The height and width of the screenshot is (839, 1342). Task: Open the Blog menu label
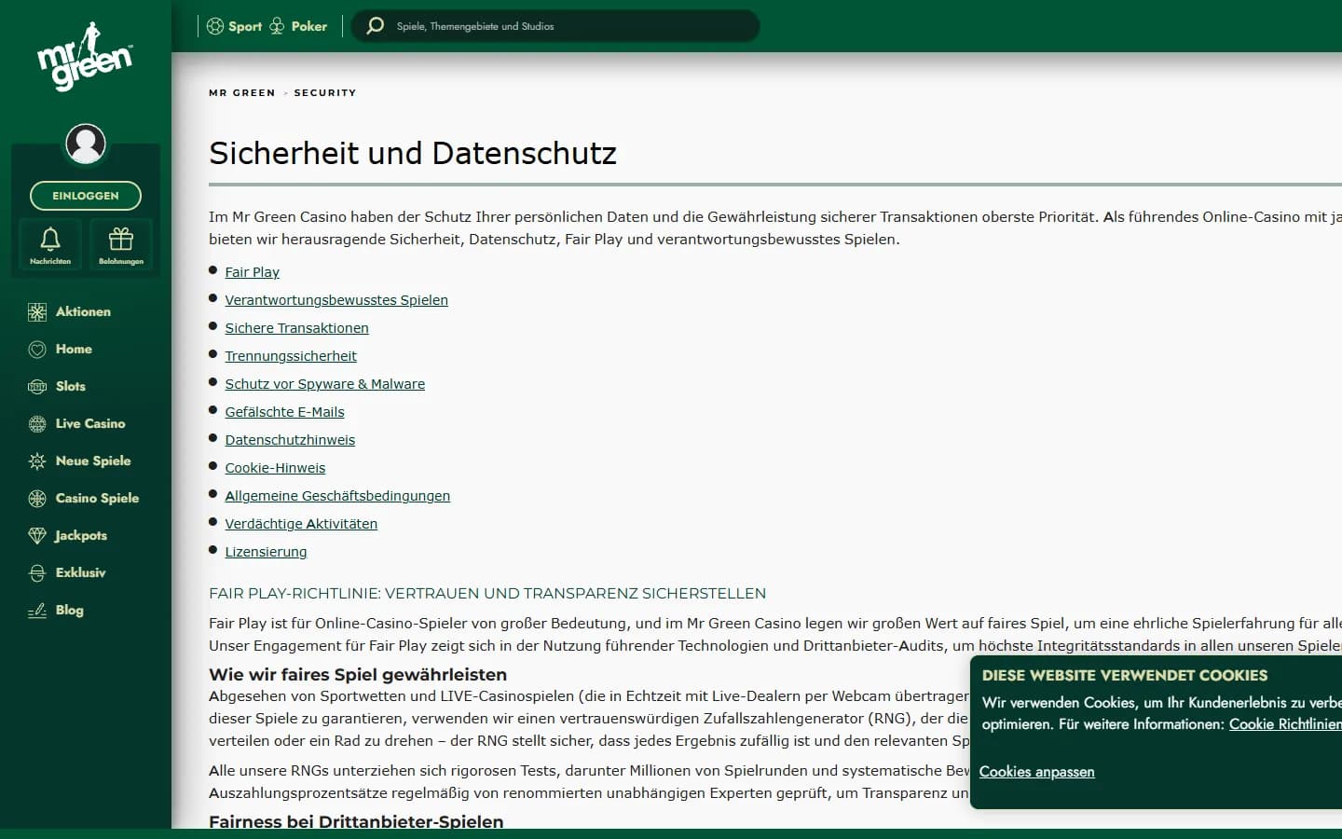(x=70, y=610)
